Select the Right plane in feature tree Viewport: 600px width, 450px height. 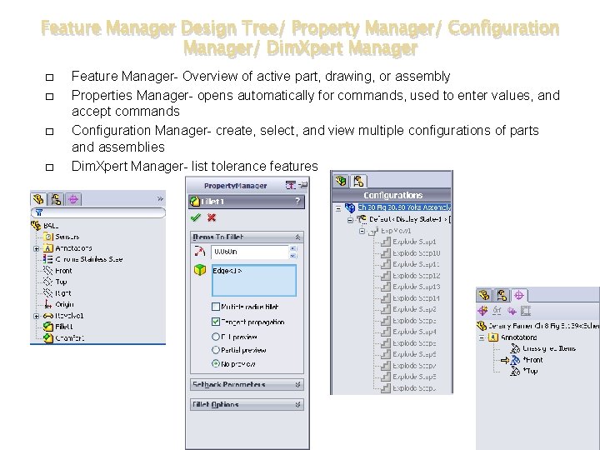[x=57, y=293]
